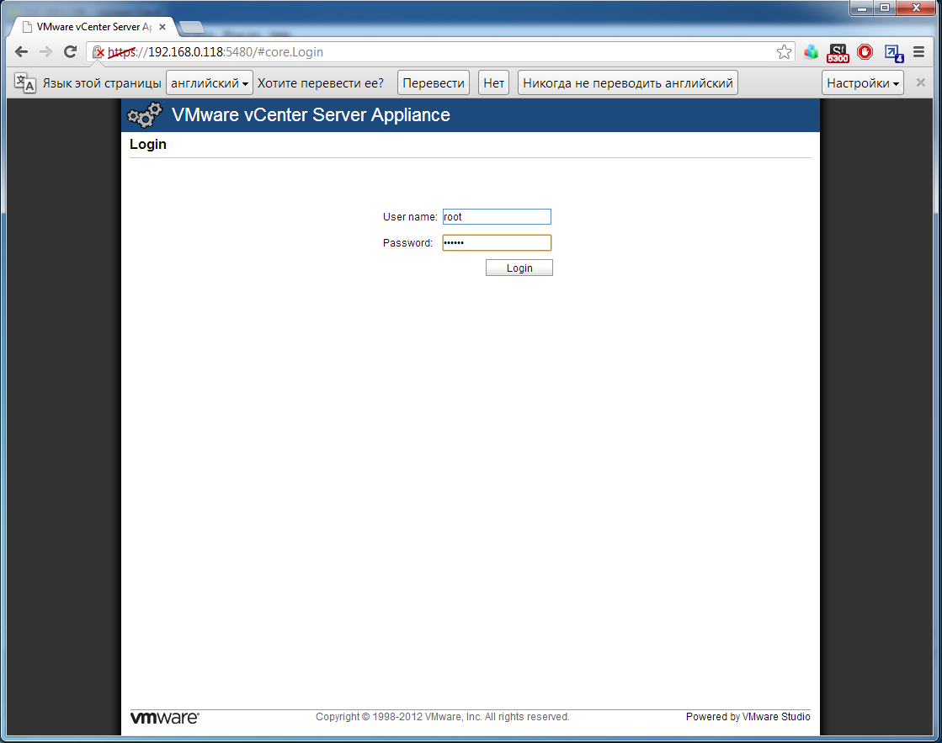
Task: Open the английский language dropdown
Action: (x=210, y=83)
